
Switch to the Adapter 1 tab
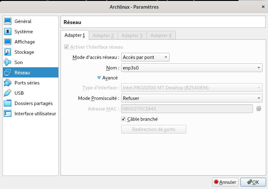[x=75, y=35]
